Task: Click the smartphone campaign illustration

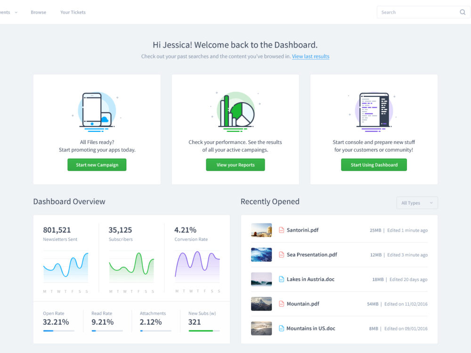Action: click(97, 109)
